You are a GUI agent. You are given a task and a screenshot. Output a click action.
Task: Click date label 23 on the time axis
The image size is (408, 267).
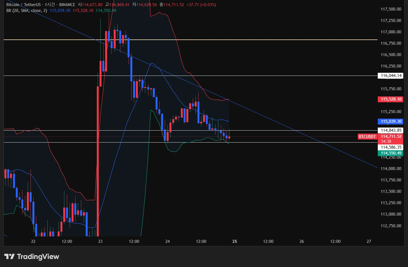click(100, 241)
